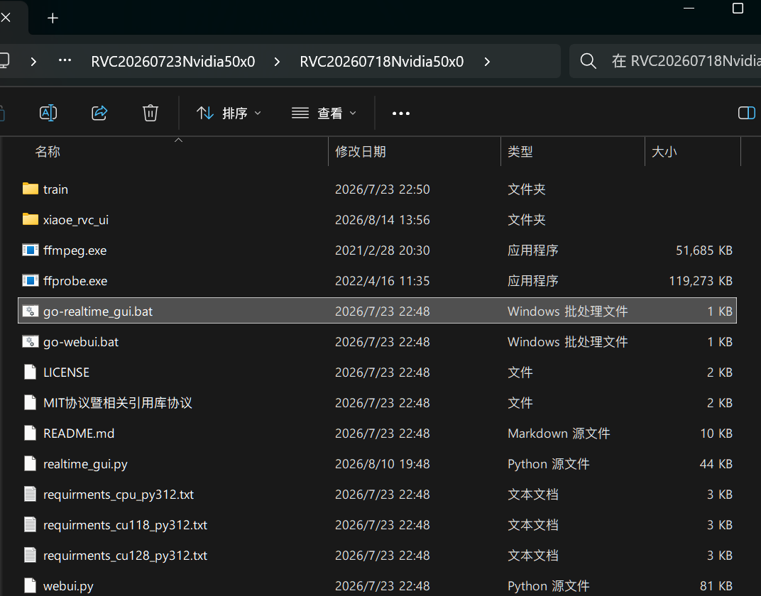The height and width of the screenshot is (596, 761).
Task: Expand chevron after RVC20260718Nvidia50x0 breadcrumb
Action: [487, 62]
